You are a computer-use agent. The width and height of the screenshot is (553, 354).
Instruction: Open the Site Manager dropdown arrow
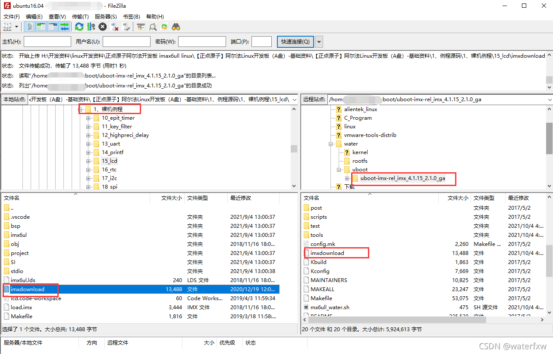[x=17, y=27]
